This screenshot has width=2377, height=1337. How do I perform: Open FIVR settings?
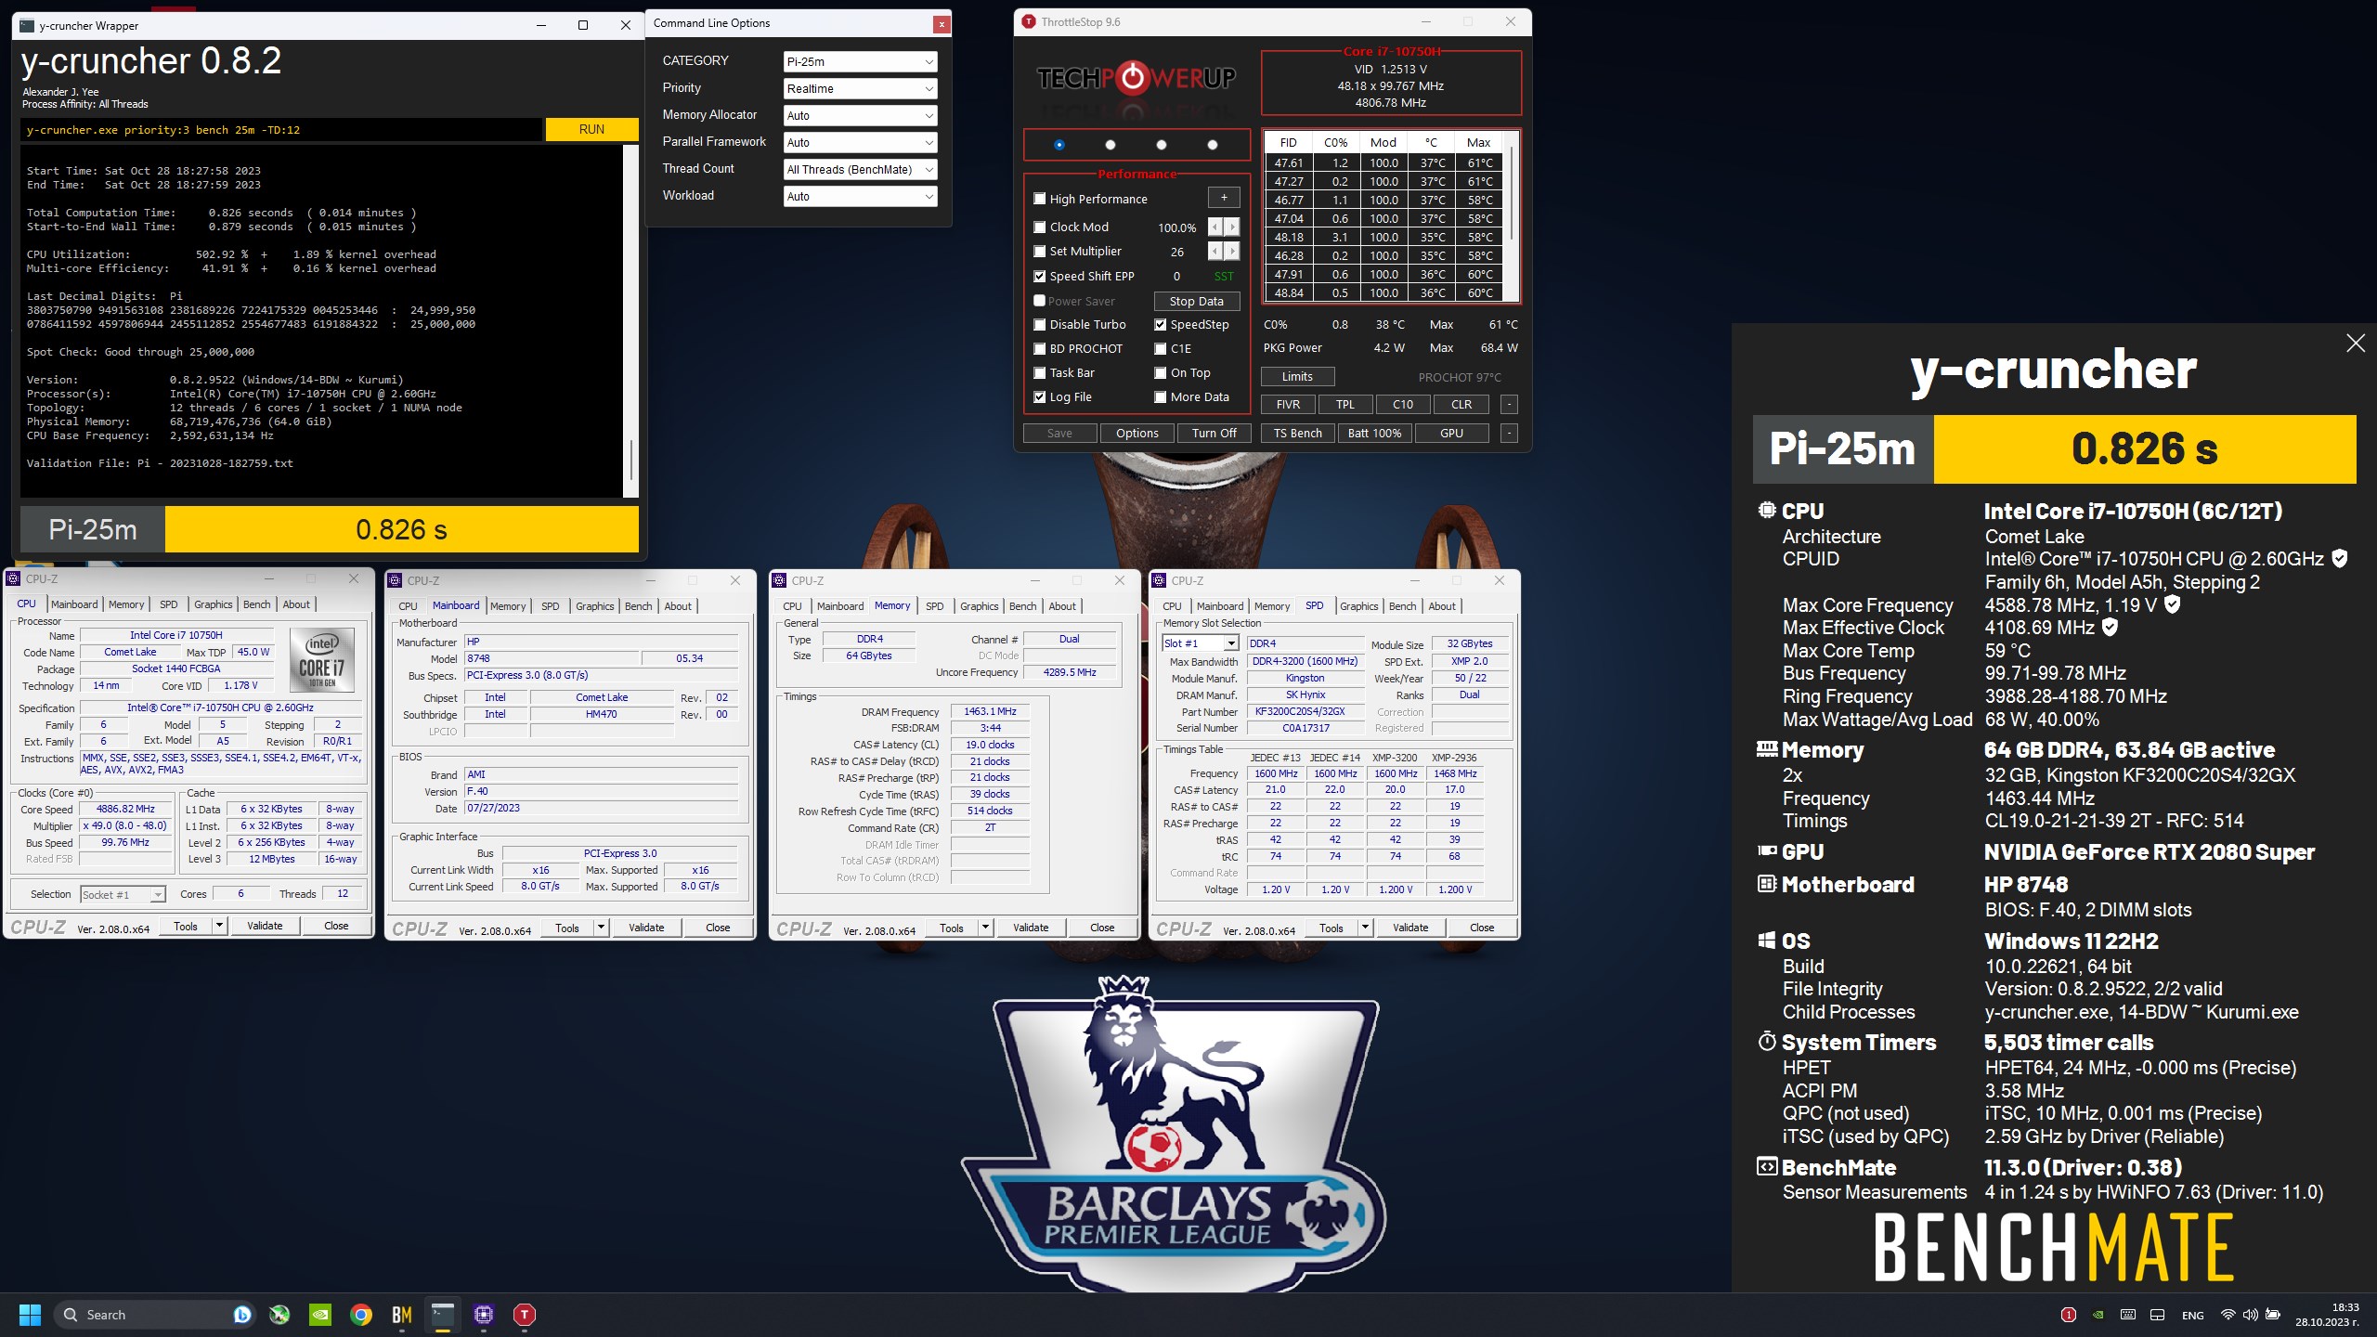[x=1288, y=405]
